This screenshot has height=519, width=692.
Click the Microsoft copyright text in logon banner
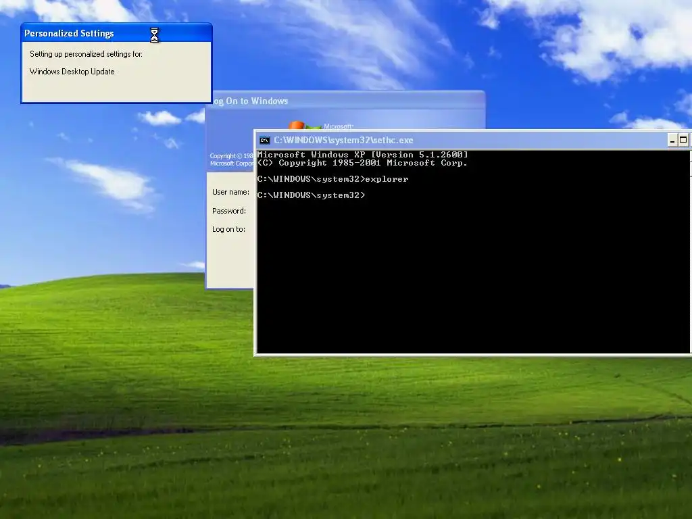tap(232, 159)
